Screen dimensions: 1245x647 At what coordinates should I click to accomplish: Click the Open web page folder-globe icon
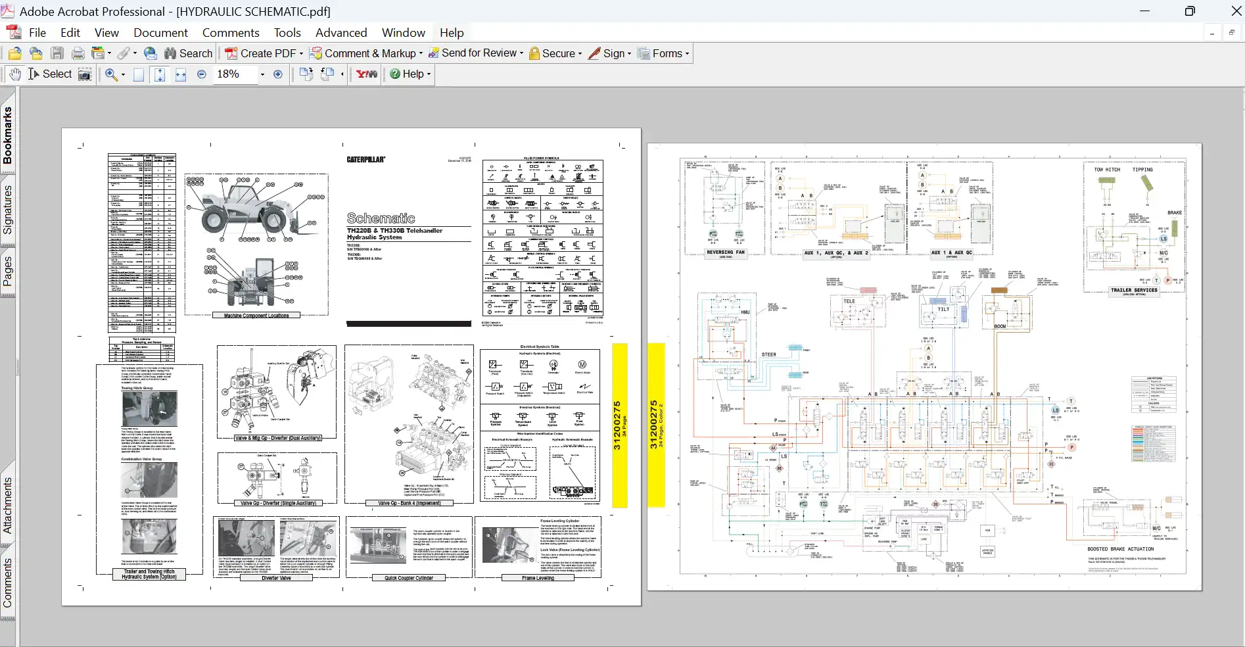(36, 54)
